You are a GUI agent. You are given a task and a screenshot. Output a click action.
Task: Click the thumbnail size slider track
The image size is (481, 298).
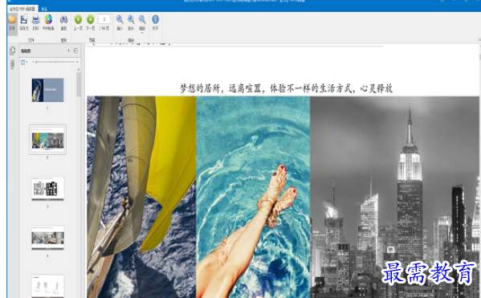click(55, 62)
